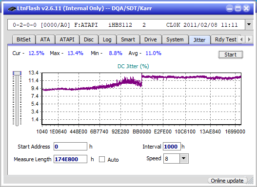Open the ATAPI tab
The height and width of the screenshot is (187, 257).
[x=67, y=39]
